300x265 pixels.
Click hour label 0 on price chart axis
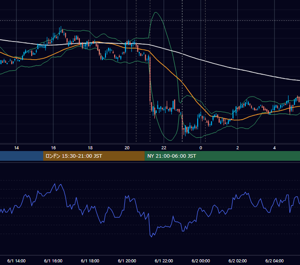201,148
